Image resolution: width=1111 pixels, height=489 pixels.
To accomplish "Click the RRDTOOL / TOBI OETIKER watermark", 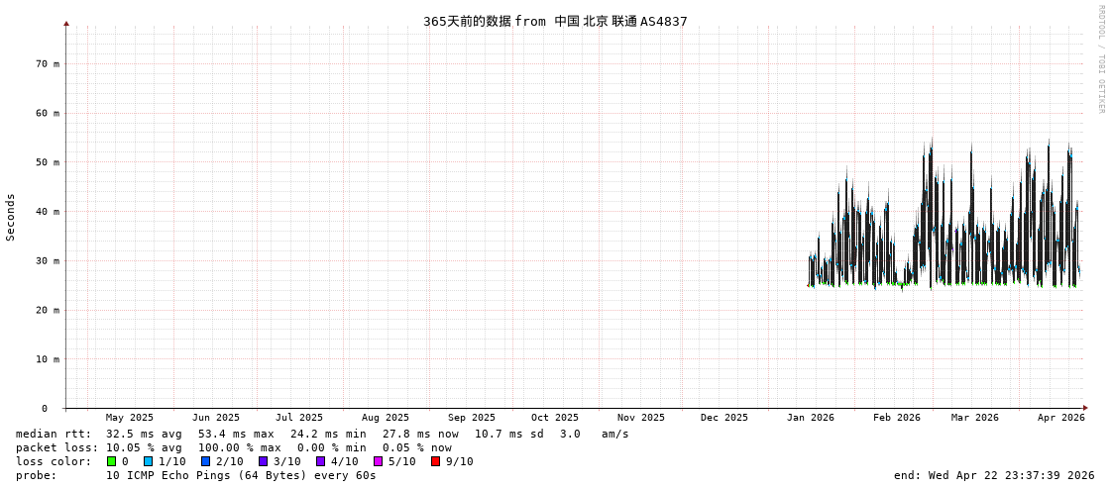I will pyautogui.click(x=1100, y=59).
